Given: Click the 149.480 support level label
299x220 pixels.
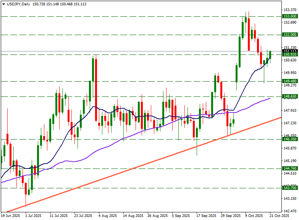Looking at the screenshot, I should (290, 81).
